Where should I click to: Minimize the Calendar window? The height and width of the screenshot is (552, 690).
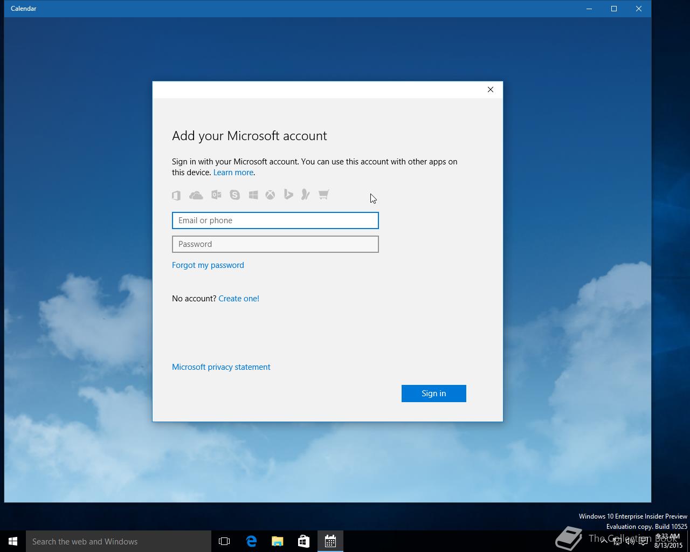pos(589,9)
